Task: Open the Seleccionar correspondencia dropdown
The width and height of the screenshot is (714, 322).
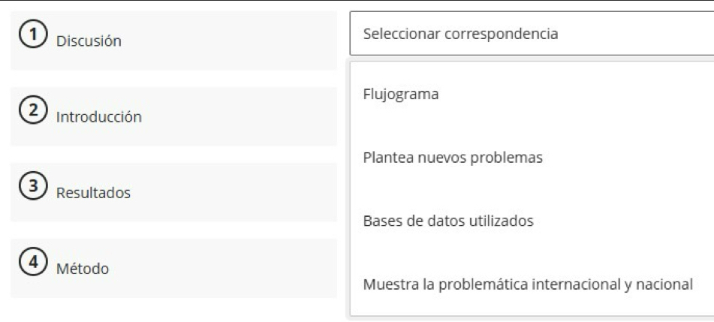Action: (531, 34)
